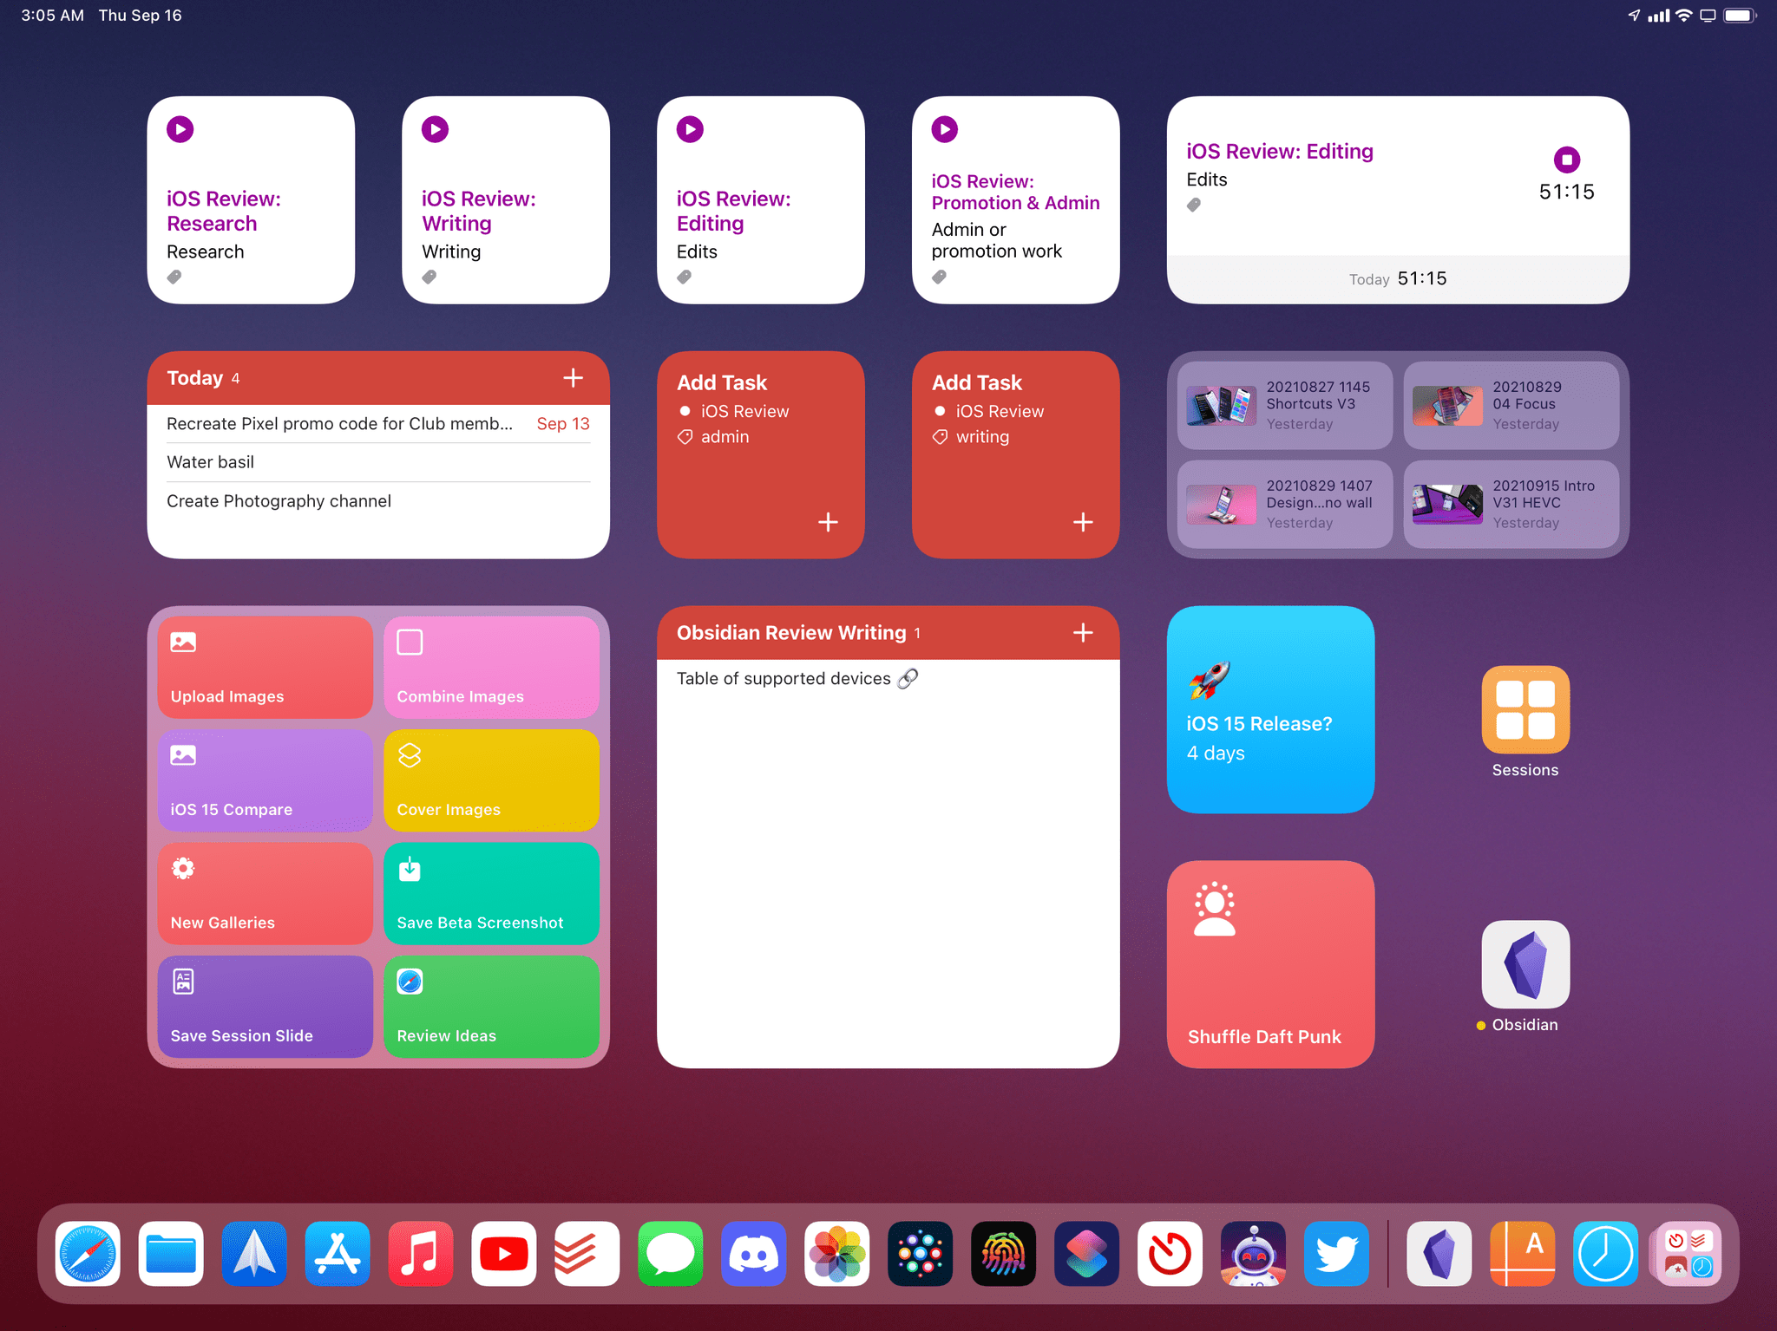Run the Save Beta Screenshot shortcut

(491, 894)
